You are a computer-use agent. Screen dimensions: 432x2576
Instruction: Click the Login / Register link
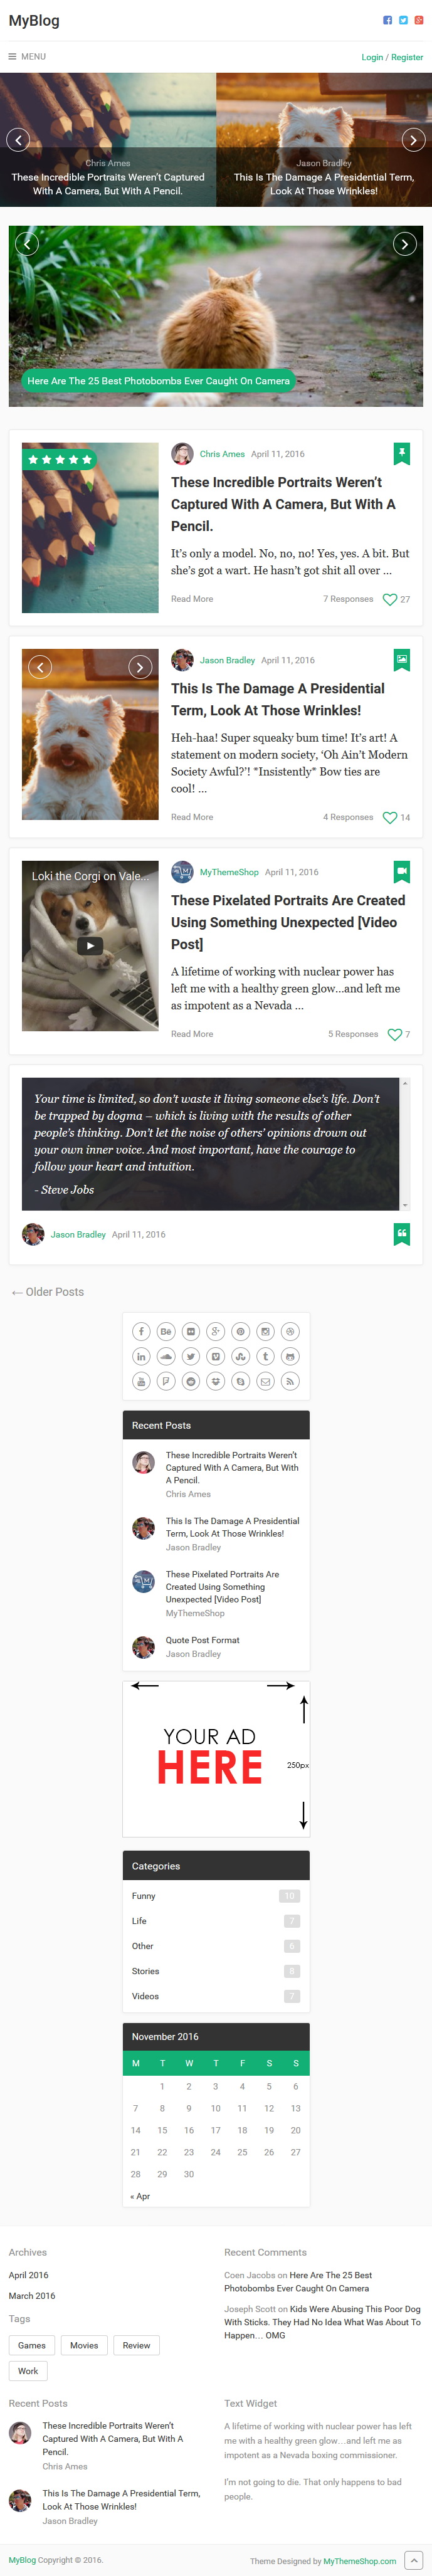(x=392, y=57)
